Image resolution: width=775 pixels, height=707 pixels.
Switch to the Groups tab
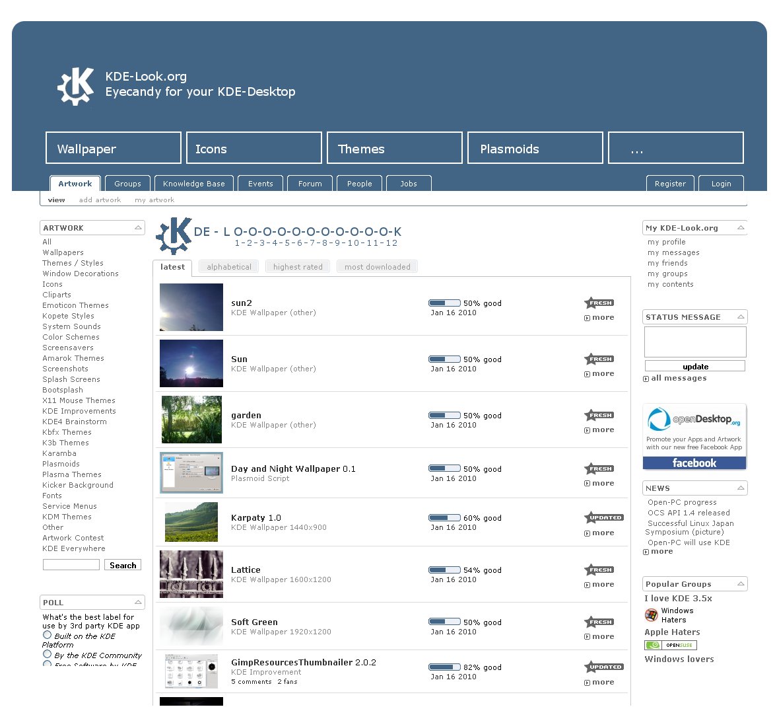pos(127,184)
